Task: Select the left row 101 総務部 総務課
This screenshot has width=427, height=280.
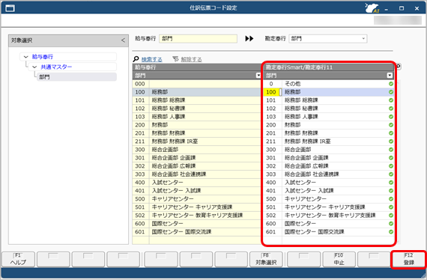Action: point(196,100)
